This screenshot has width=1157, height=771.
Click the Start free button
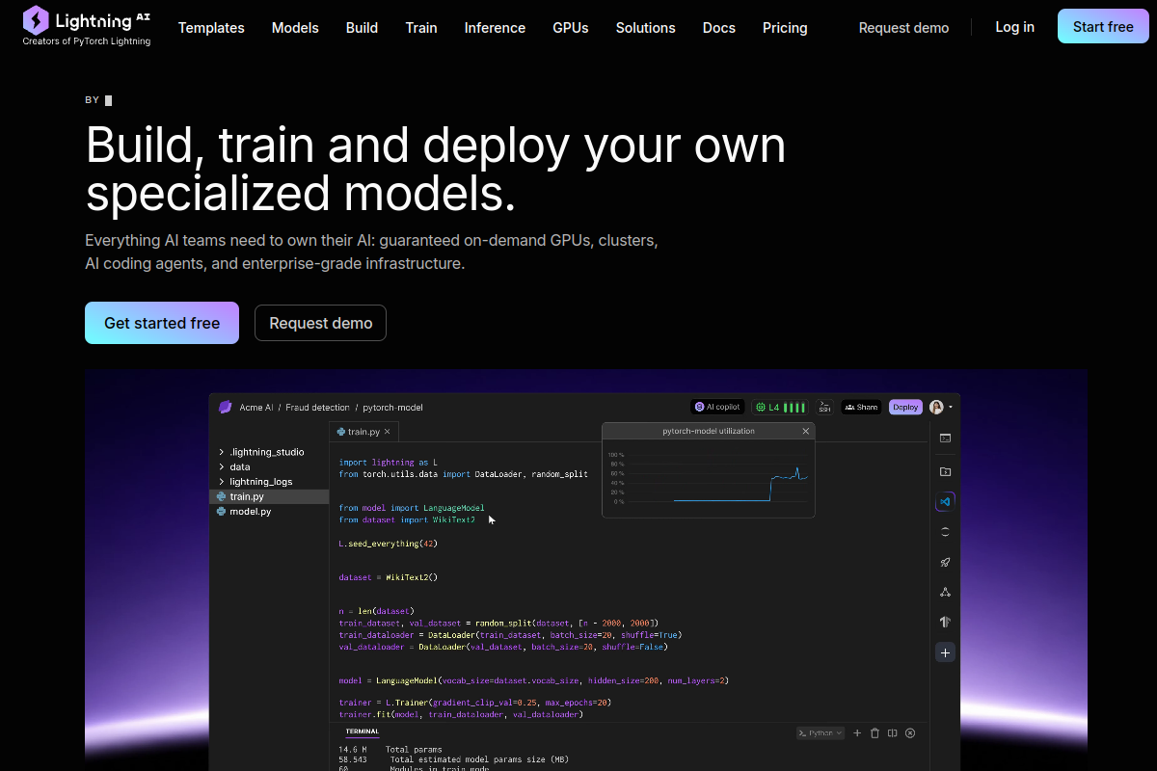point(1103,27)
